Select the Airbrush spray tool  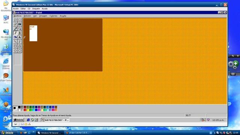(x=15, y=37)
